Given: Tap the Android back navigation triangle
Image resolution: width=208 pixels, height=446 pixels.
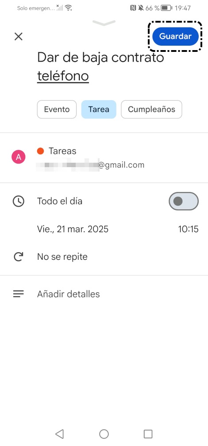Looking at the screenshot, I should [59, 434].
